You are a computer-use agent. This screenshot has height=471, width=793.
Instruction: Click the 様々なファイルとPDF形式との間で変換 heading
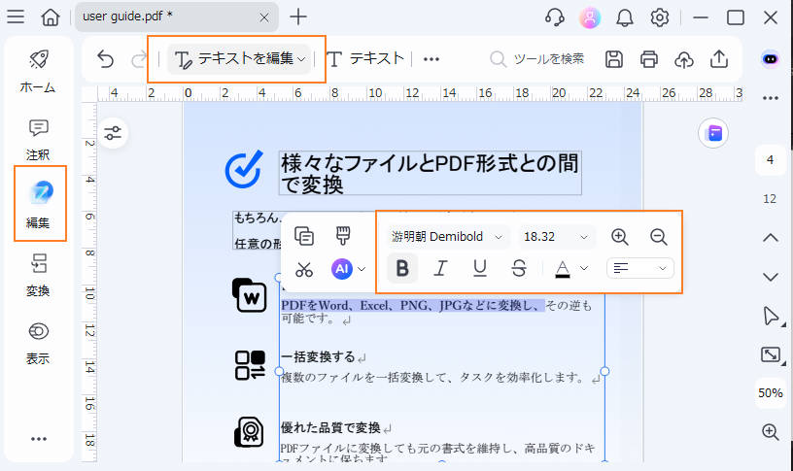[x=430, y=173]
